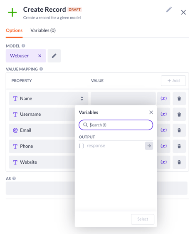Open variable picker for Name row
Viewport: 195px width, 234px height.
163,99
